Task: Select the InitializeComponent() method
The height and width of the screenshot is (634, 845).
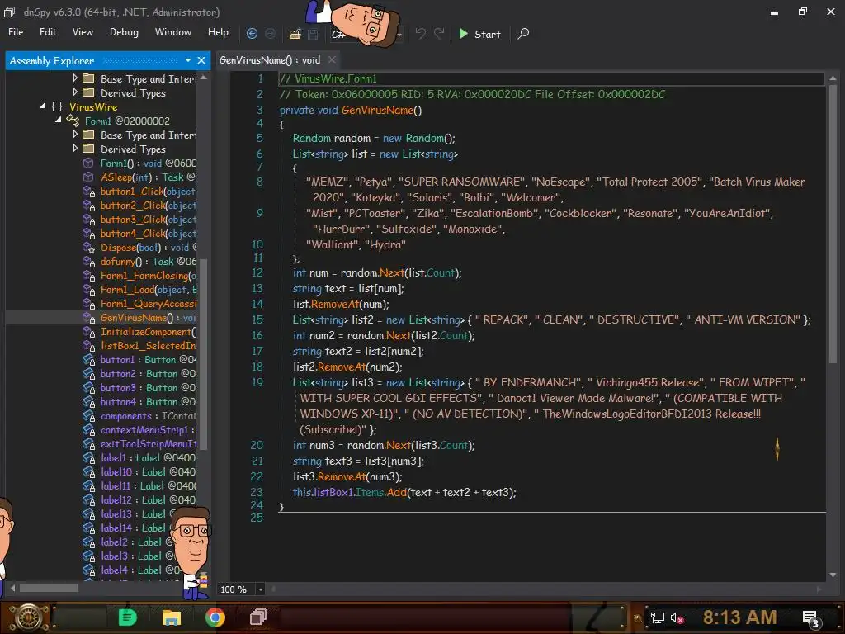Action: [148, 332]
